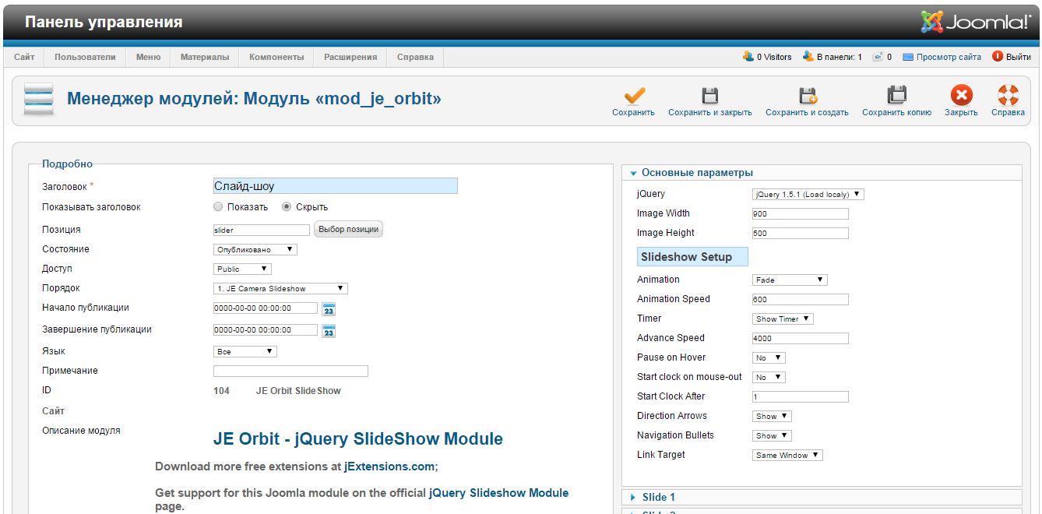
Task: Follow the jExtensions.com link
Action: click(x=389, y=466)
